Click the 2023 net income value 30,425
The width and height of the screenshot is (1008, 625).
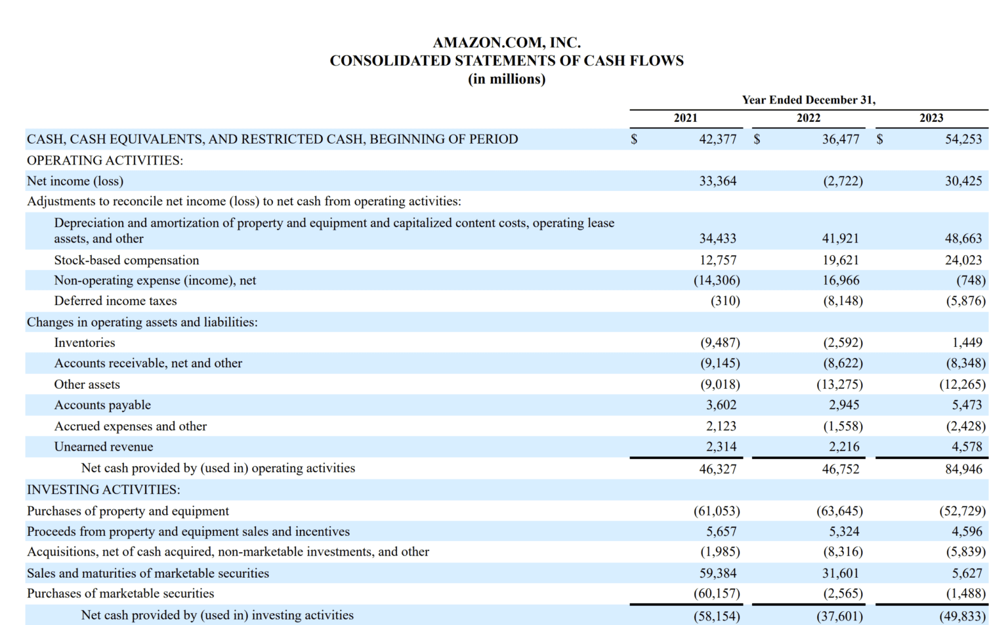(963, 181)
